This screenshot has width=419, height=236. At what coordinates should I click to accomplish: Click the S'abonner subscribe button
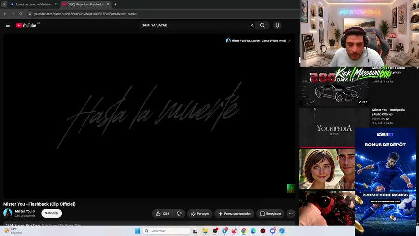coord(52,213)
